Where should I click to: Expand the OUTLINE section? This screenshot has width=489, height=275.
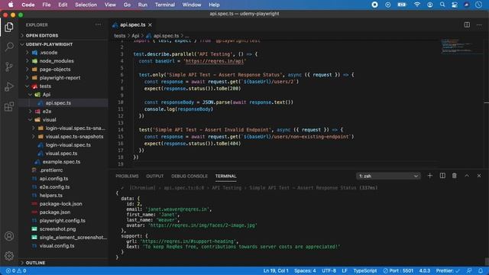pos(35,263)
